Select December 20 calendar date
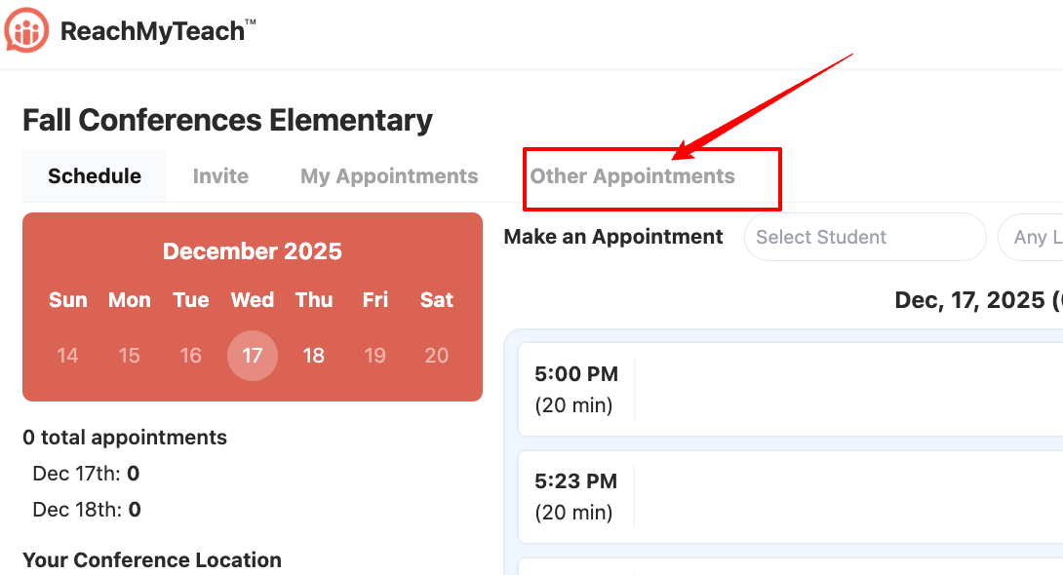The width and height of the screenshot is (1063, 575). click(x=437, y=356)
